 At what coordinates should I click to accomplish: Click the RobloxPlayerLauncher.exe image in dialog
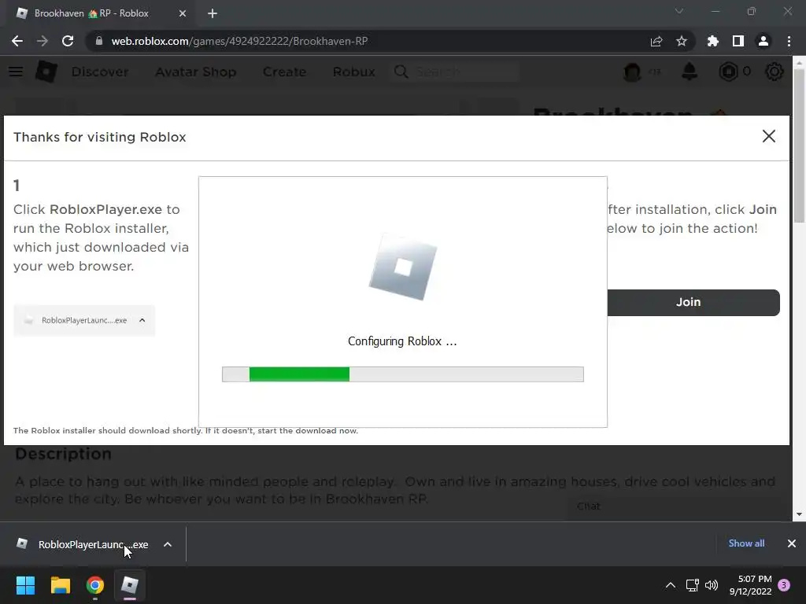pyautogui.click(x=84, y=321)
